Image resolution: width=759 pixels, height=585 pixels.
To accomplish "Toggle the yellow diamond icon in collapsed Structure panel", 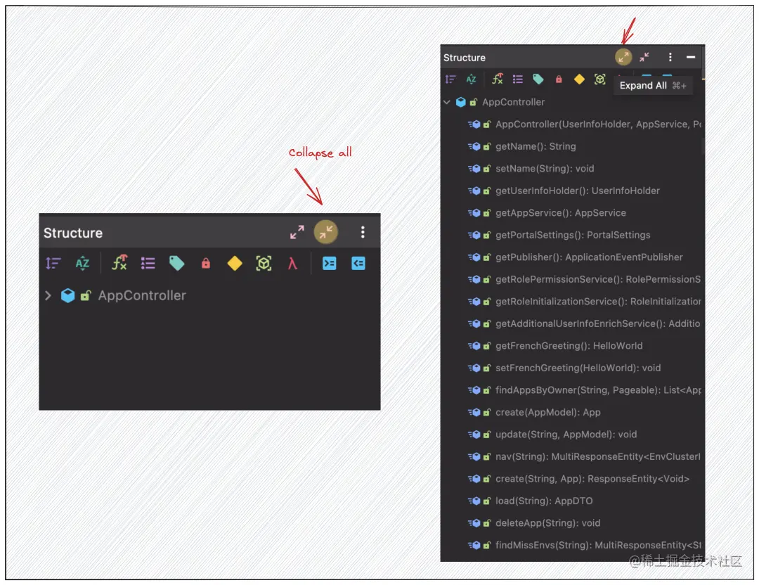I will 235,264.
